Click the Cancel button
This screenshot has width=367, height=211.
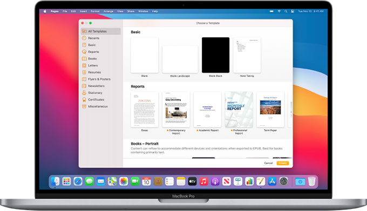click(x=268, y=163)
